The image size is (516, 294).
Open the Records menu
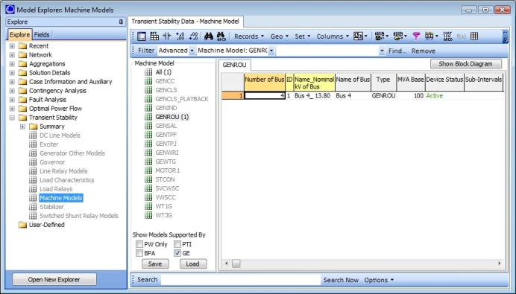[x=249, y=36]
